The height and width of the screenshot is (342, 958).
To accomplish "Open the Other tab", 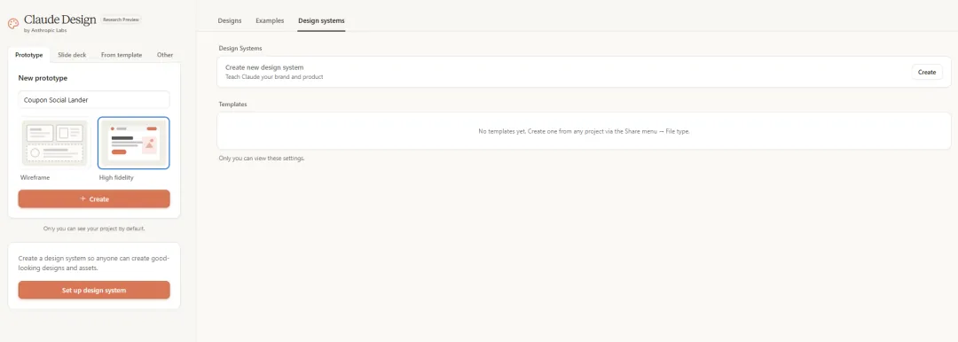I will (x=165, y=55).
